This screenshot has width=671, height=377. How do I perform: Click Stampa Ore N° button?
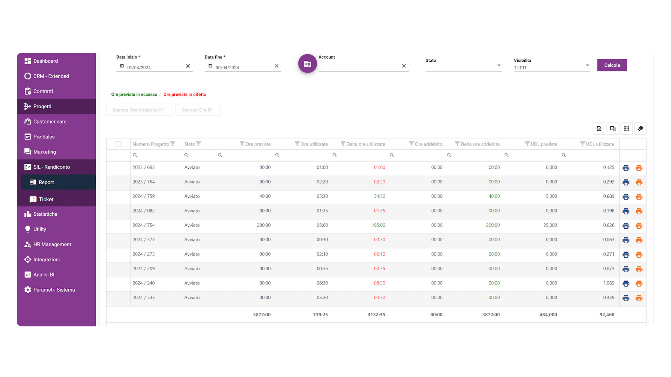coord(198,110)
